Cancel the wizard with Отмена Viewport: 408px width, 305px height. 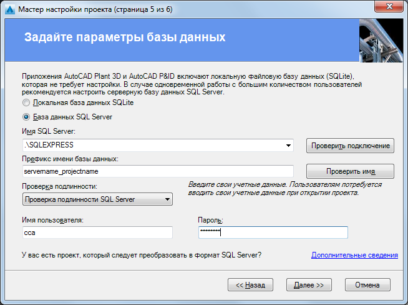367,285
